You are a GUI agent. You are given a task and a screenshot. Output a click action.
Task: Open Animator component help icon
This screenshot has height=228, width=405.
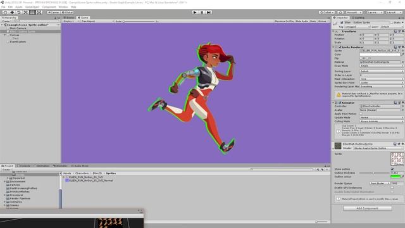395,103
